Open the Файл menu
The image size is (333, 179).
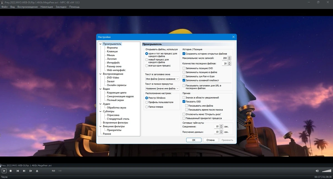[x=4, y=7]
